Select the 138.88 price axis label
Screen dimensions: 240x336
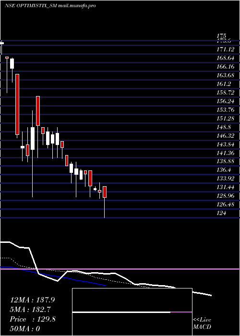[x=225, y=161]
